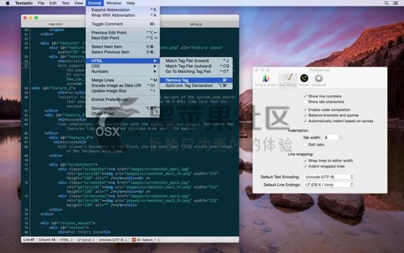The height and width of the screenshot is (253, 404).
Task: Select Toggle Comment menu item
Action: click(x=123, y=24)
